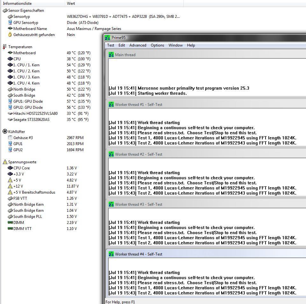Click the Motherboard Name icon
306x304 pixels.
click(10, 28)
